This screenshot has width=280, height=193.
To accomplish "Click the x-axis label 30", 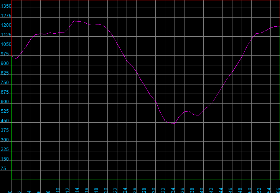I will [153, 190].
